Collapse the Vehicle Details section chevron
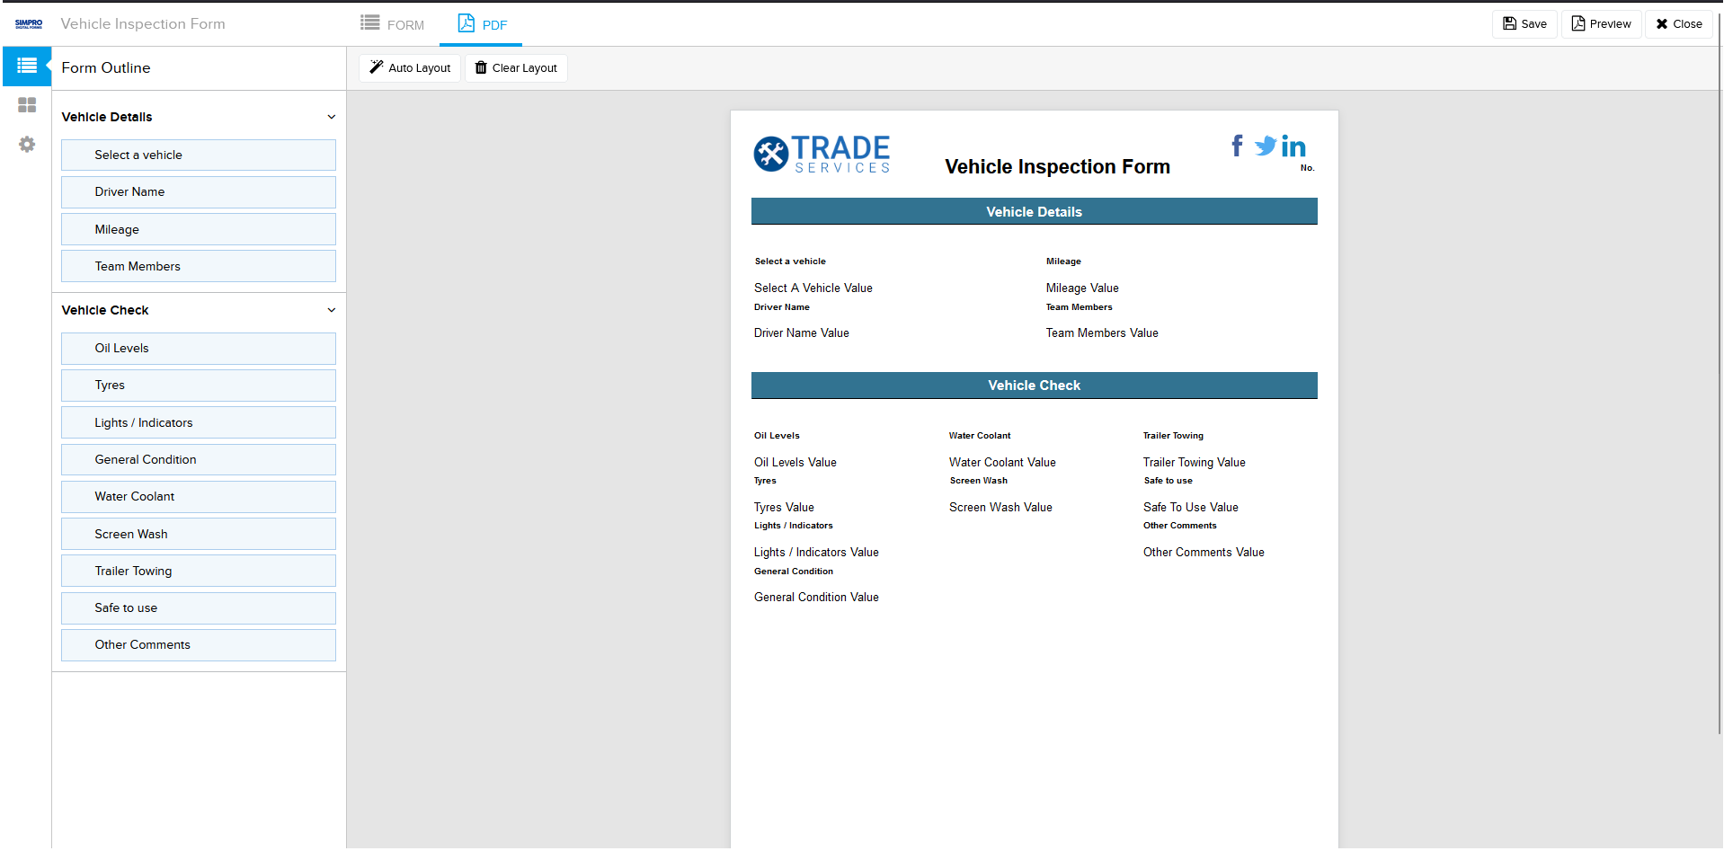The width and height of the screenshot is (1724, 851). tap(331, 117)
